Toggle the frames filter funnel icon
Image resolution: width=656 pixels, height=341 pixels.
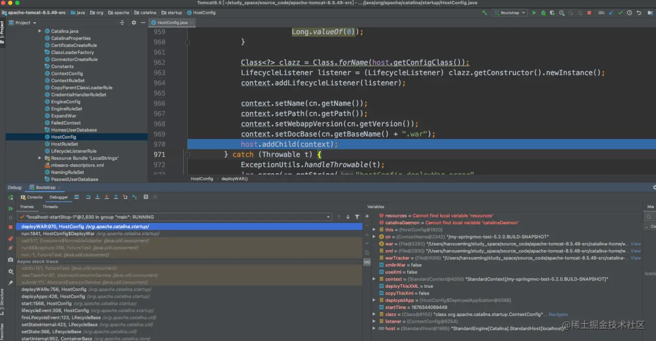(357, 217)
